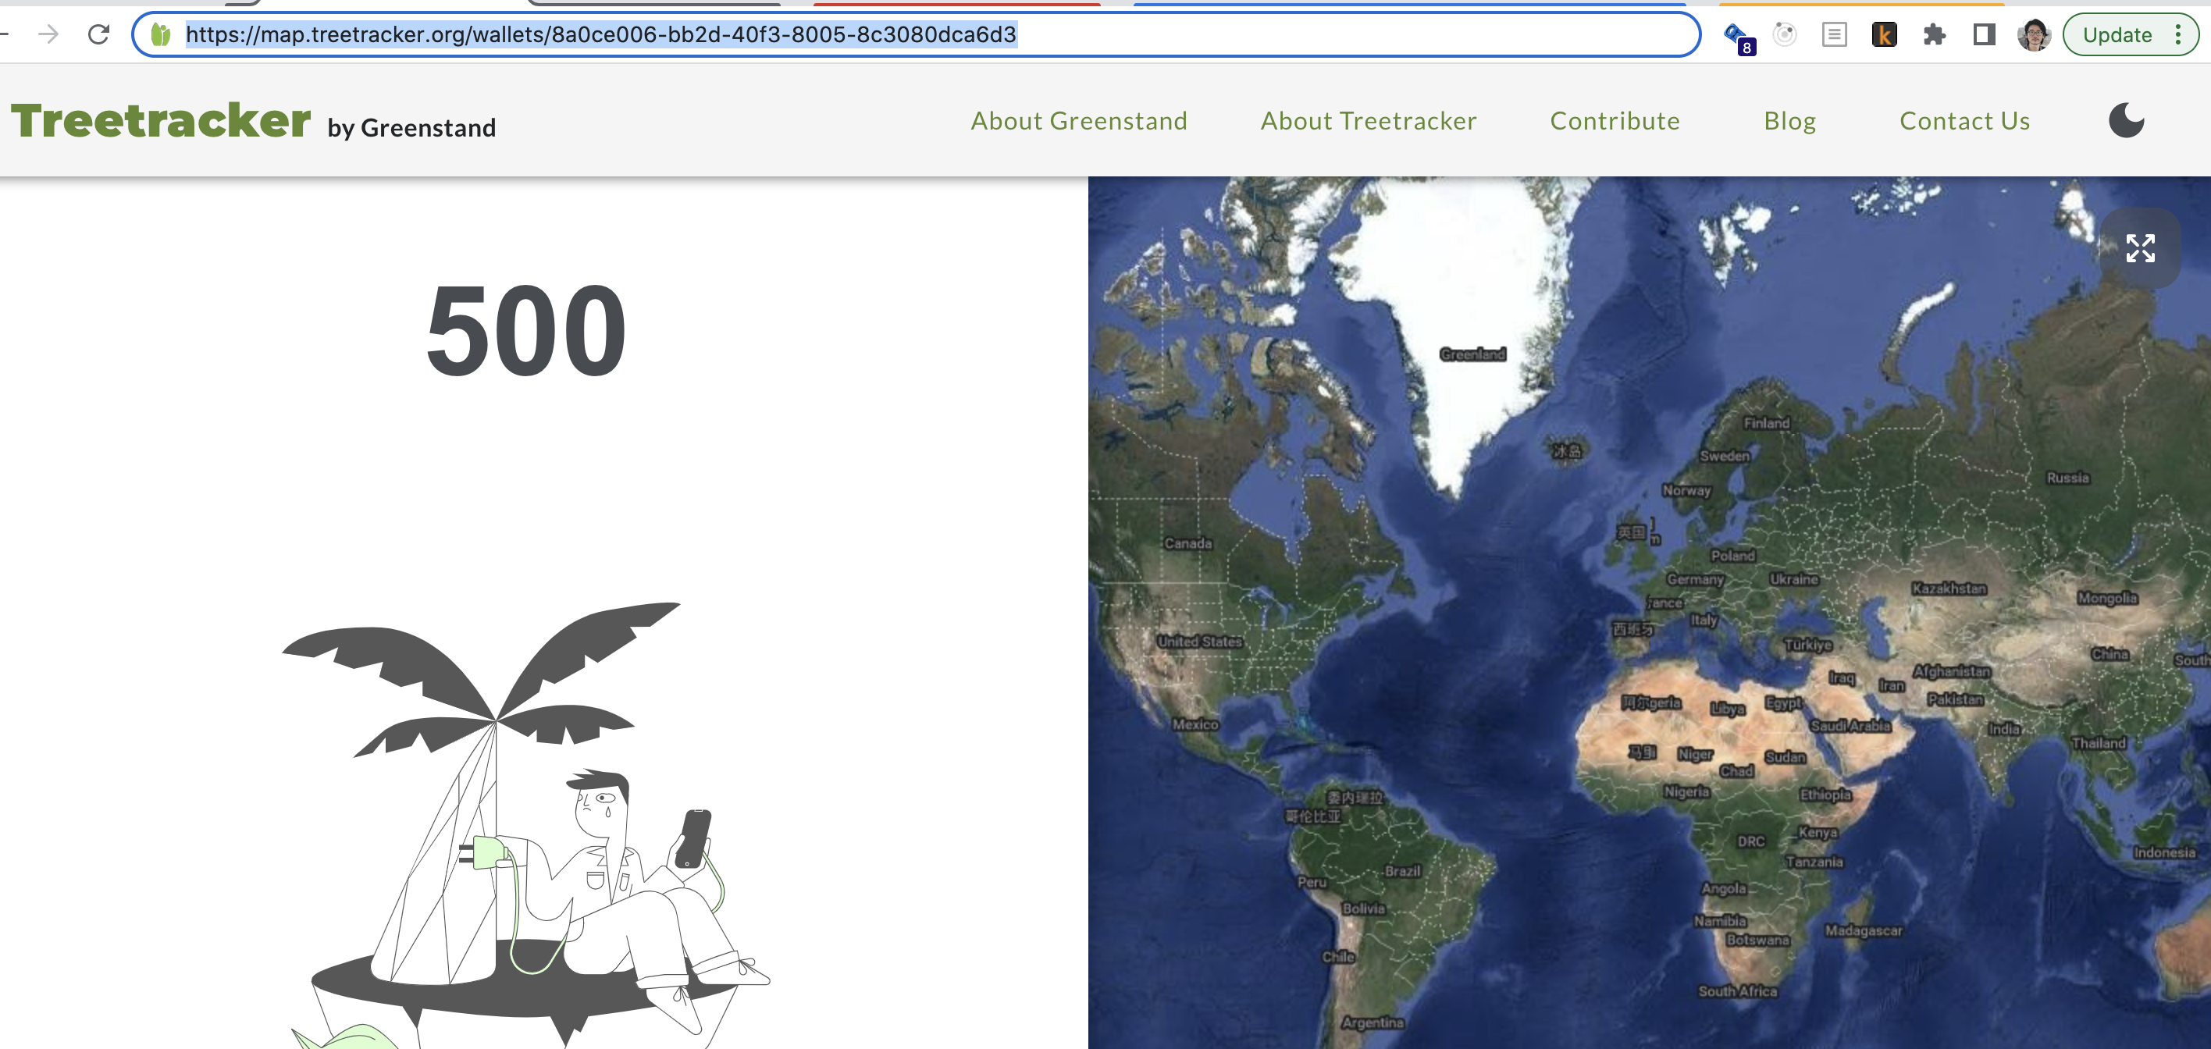Open the browser side panel icon
This screenshot has width=2211, height=1049.
click(x=1984, y=34)
